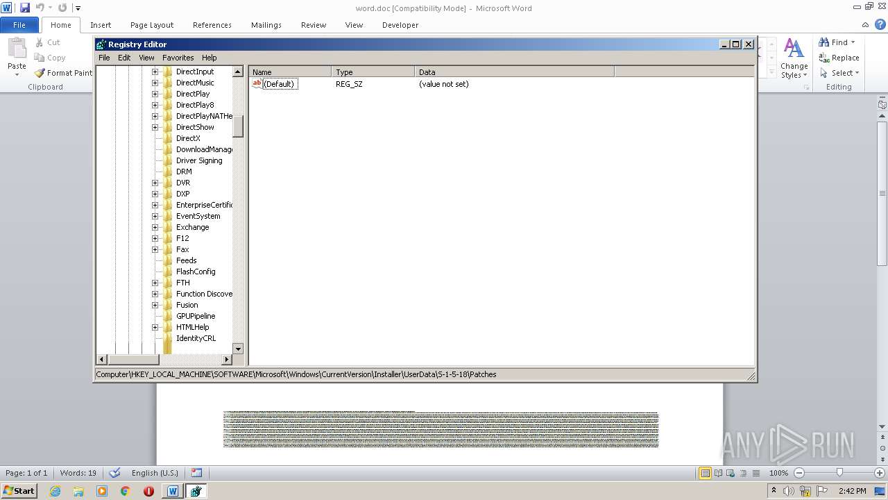Click the Words: 19 status indicator
The height and width of the screenshot is (500, 888).
click(78, 473)
